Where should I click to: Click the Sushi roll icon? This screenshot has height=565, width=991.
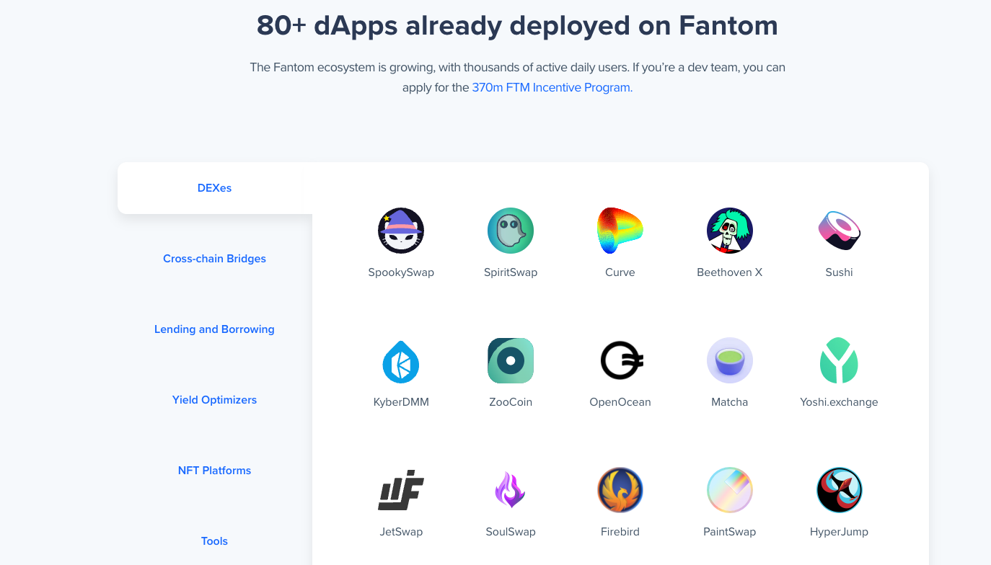point(840,231)
